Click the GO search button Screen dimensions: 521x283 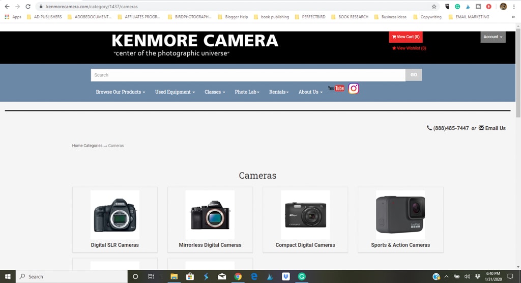click(x=414, y=75)
